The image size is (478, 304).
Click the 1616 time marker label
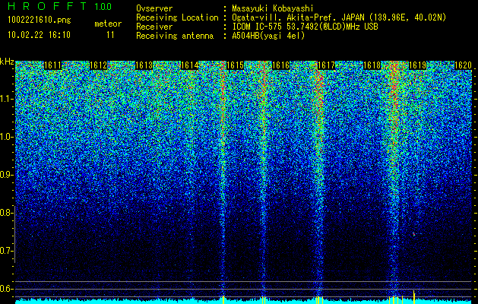click(280, 65)
